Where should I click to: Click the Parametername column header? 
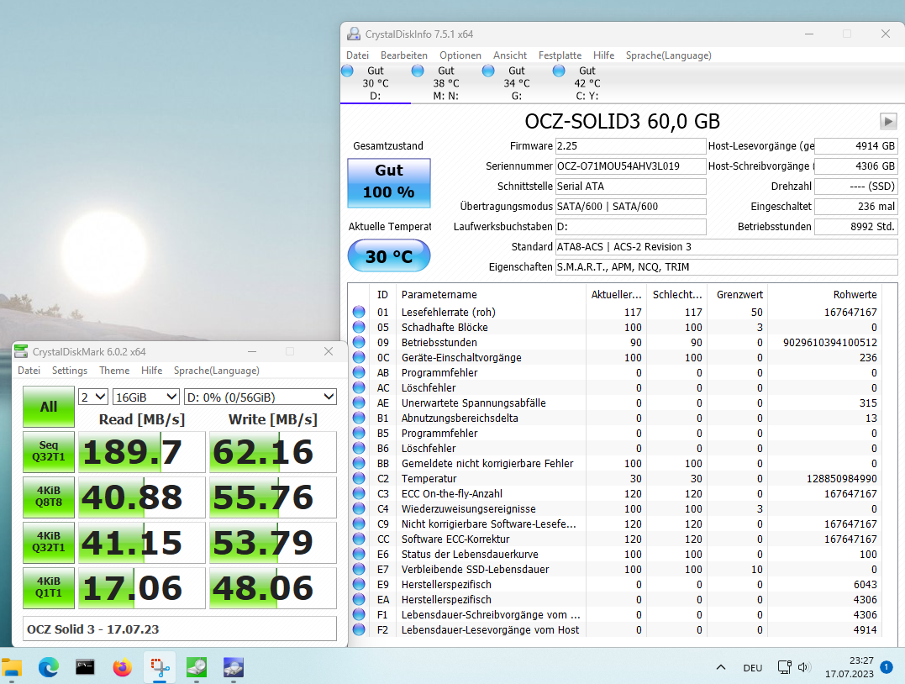pyautogui.click(x=491, y=294)
